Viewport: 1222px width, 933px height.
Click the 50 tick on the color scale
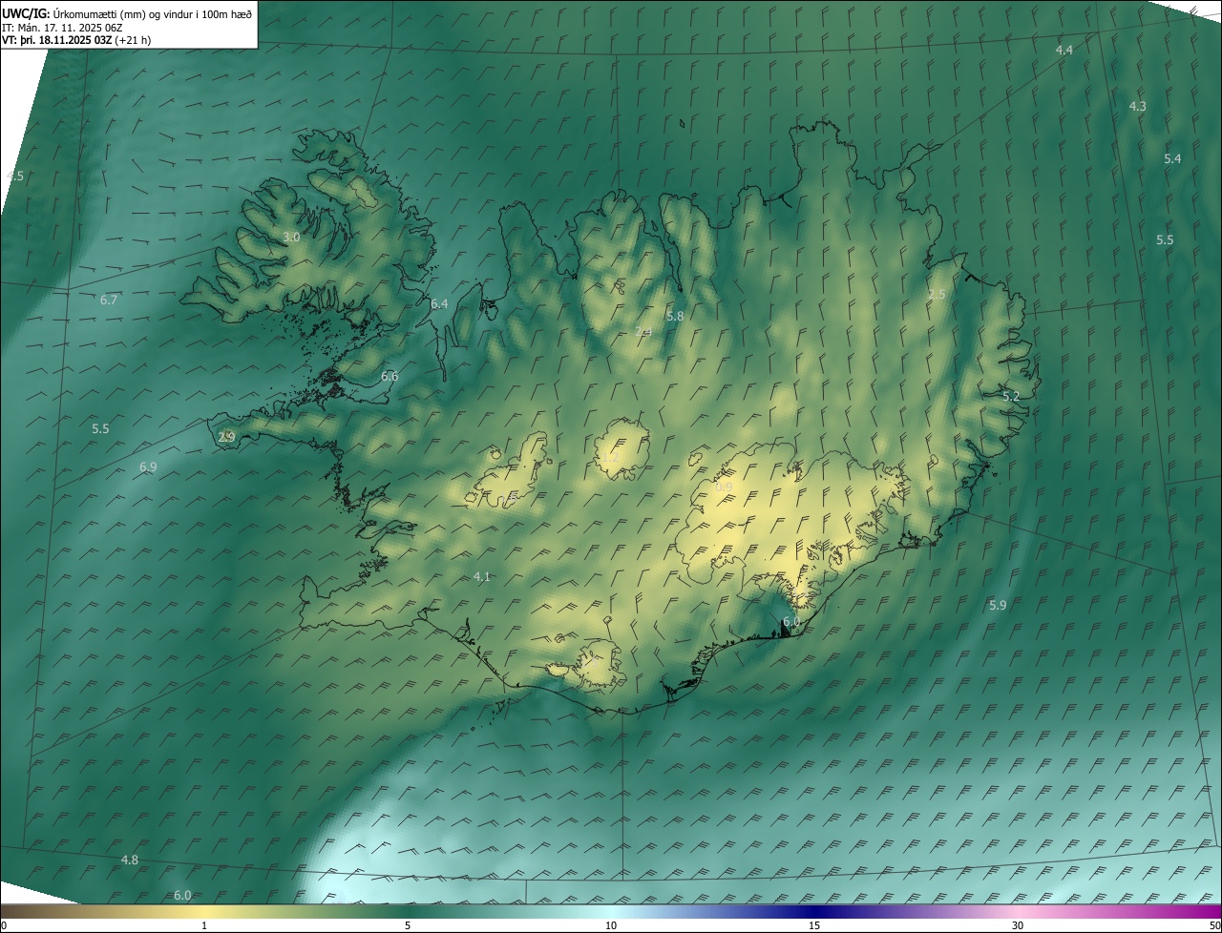1214,925
